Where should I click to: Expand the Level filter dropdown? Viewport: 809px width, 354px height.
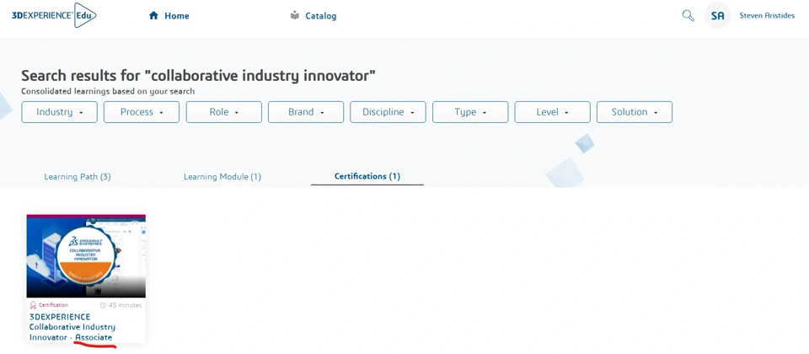[x=552, y=112]
